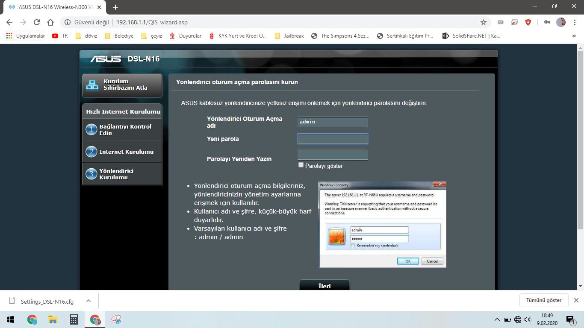The height and width of the screenshot is (328, 584).
Task: Bookmark this page with the star icon
Action: pyautogui.click(x=484, y=22)
